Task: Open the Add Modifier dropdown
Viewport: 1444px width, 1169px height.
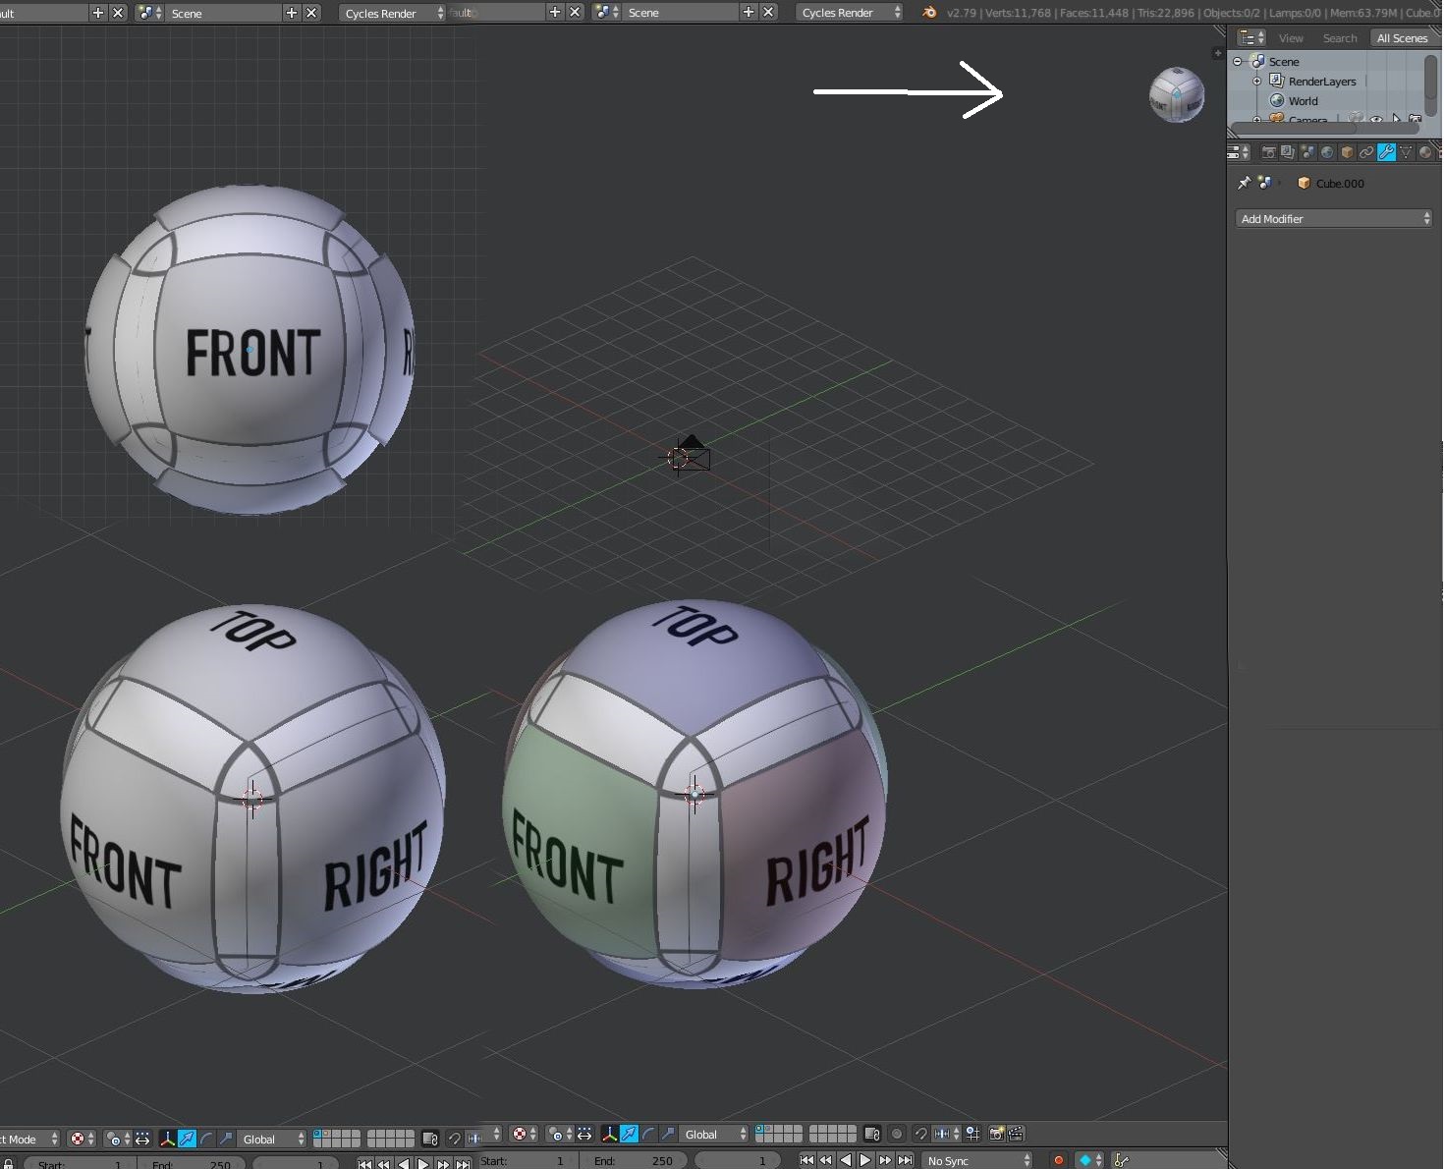Action: pyautogui.click(x=1333, y=218)
